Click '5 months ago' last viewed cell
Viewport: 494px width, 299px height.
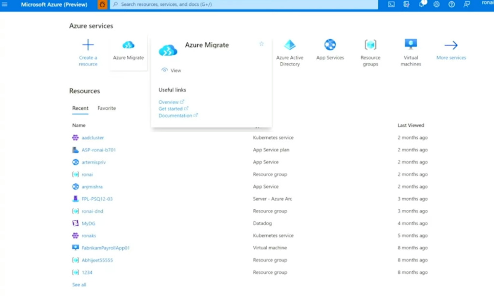click(412, 236)
